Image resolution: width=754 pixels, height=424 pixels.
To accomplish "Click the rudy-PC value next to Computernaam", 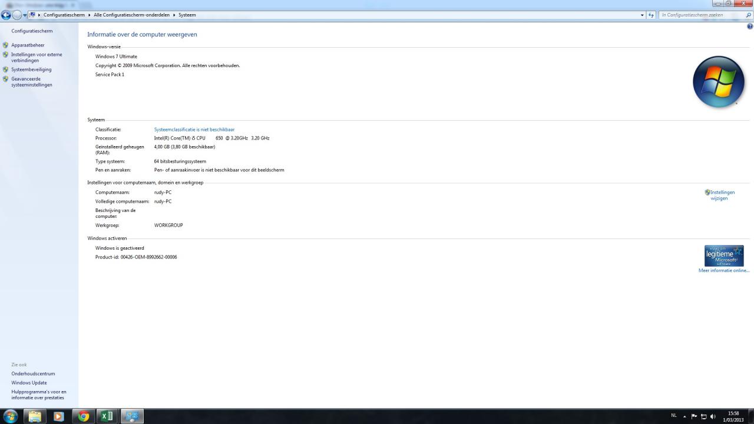I will click(163, 193).
